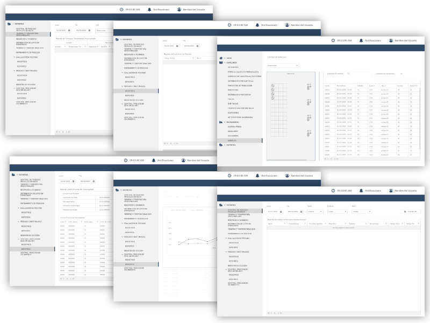Click the Catálogos book icon in sidebar
Viewport: 430px width, 323px height.
220,62
